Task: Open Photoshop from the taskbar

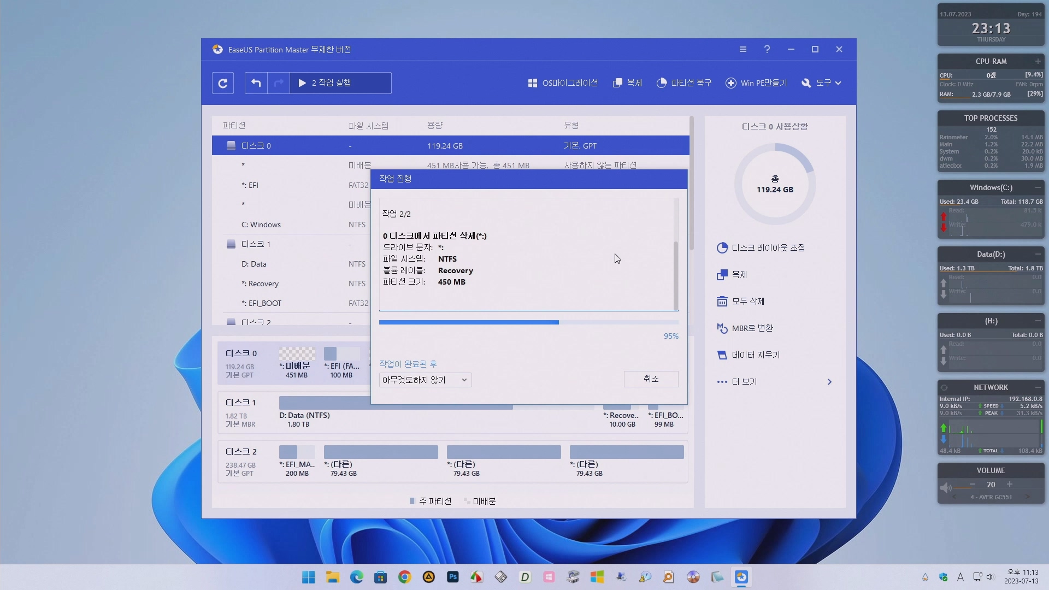Action: pyautogui.click(x=453, y=577)
